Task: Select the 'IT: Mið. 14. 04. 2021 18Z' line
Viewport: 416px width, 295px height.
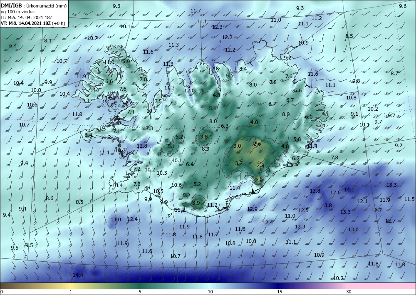Action: coord(27,17)
